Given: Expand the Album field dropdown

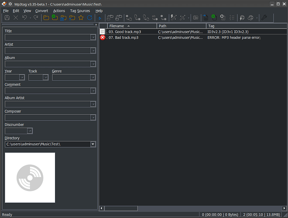Looking at the screenshot, I should click(93, 64).
